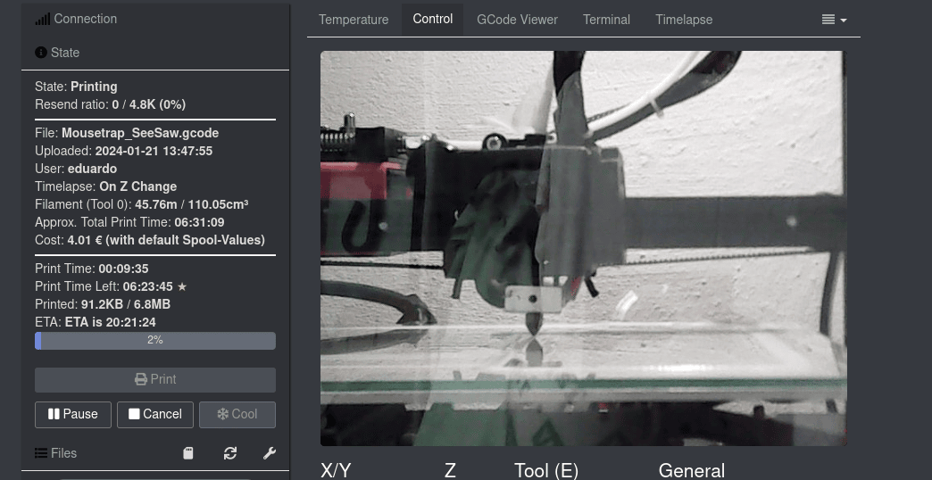The image size is (932, 480).
Task: Click the webcam stream image
Action: [583, 248]
